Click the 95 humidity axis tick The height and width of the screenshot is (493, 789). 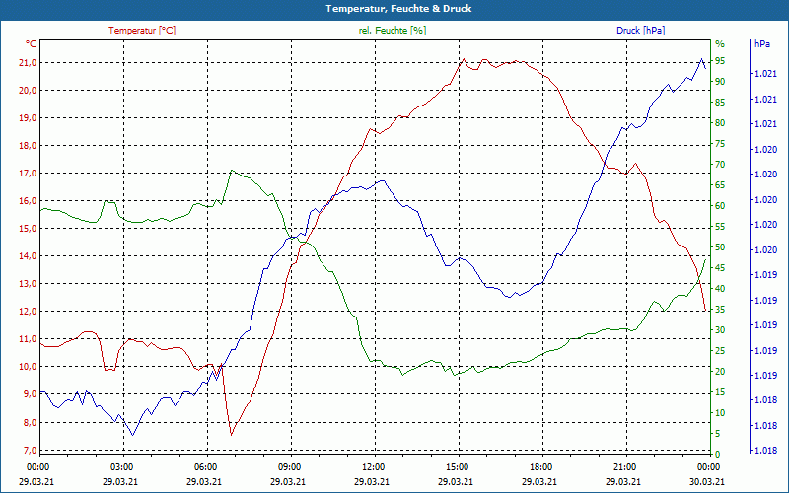pyautogui.click(x=720, y=61)
